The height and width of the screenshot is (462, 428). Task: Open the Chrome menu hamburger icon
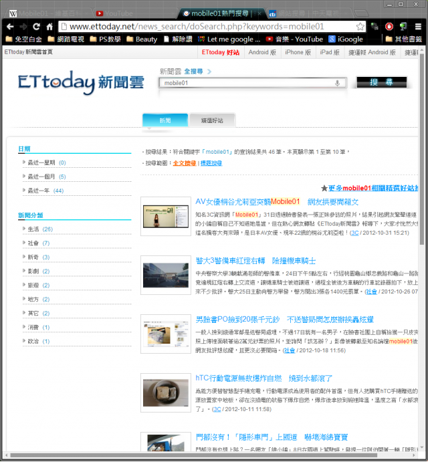(418, 27)
